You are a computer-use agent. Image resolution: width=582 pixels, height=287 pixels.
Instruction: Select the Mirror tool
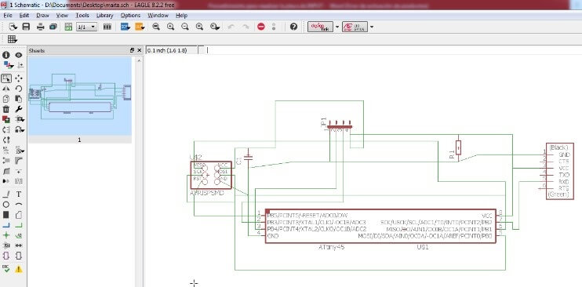tap(6, 89)
